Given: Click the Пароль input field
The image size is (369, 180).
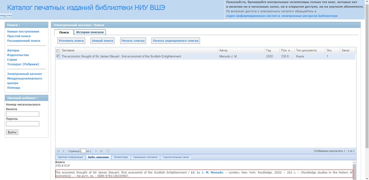Looking at the screenshot, I should (22, 124).
